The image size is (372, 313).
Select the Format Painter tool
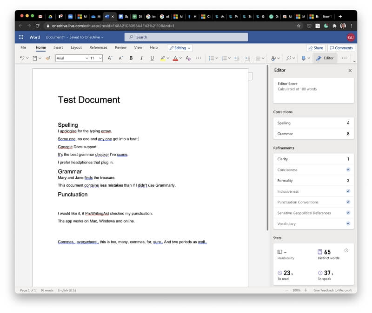pyautogui.click(x=48, y=58)
